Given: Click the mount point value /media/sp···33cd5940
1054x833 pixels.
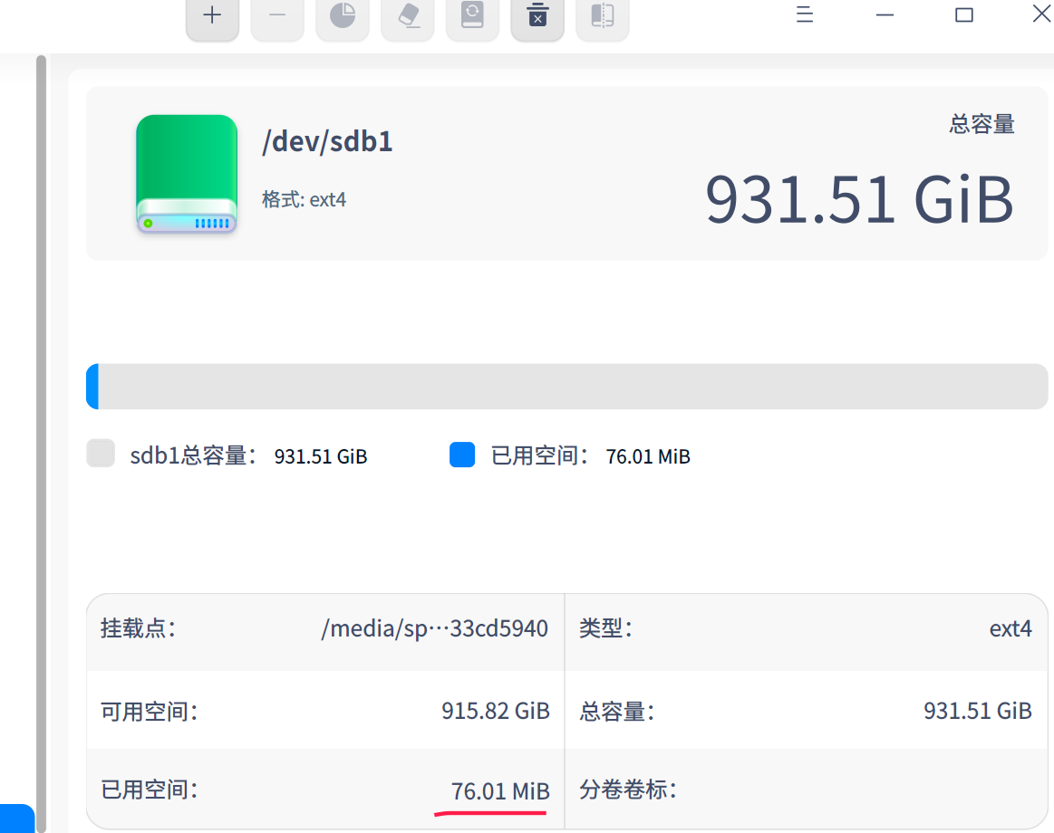Looking at the screenshot, I should [435, 628].
